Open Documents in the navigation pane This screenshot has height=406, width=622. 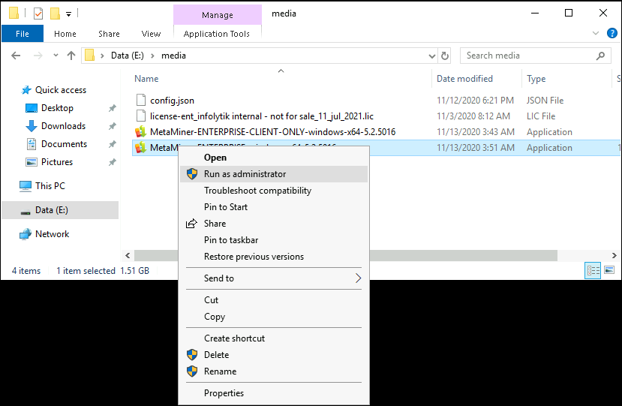point(64,144)
